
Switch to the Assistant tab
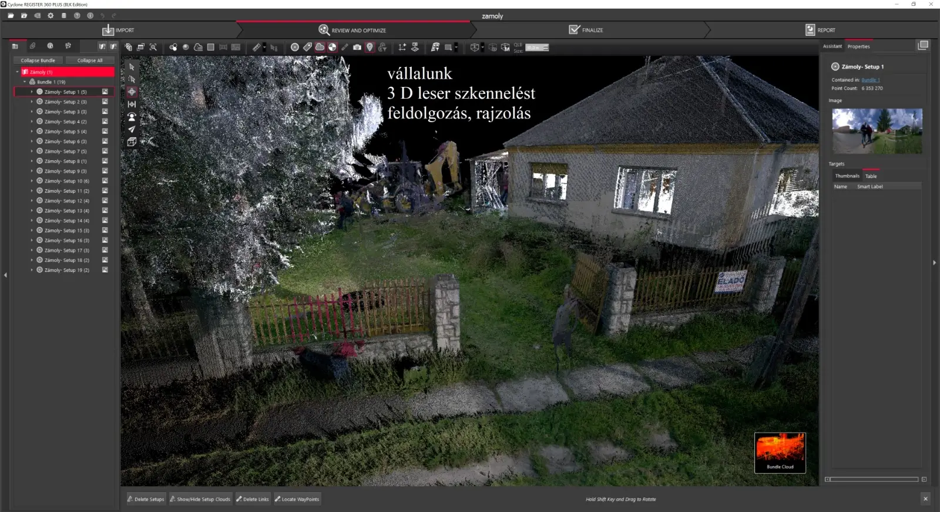point(832,46)
